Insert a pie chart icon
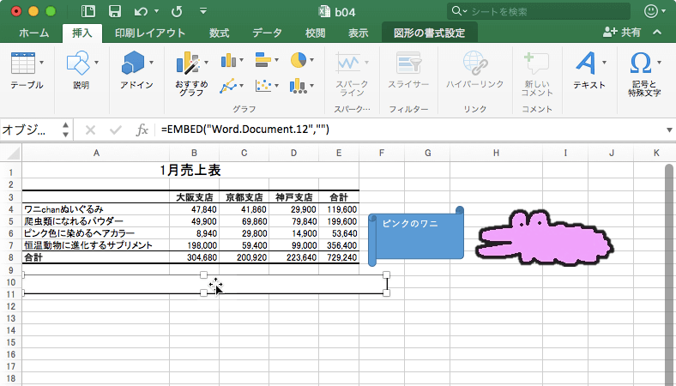Viewport: 676px width, 386px height. [x=299, y=60]
